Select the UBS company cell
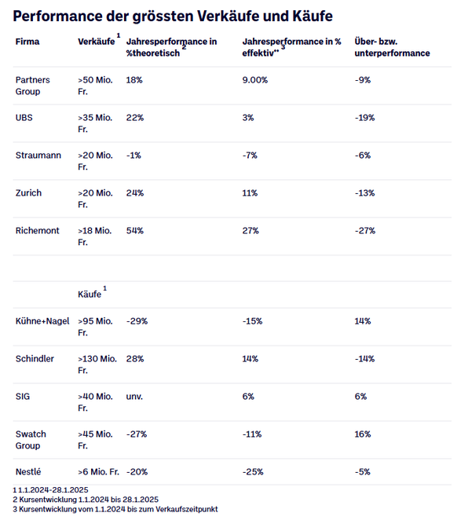This screenshot has width=457, height=520. [24, 118]
